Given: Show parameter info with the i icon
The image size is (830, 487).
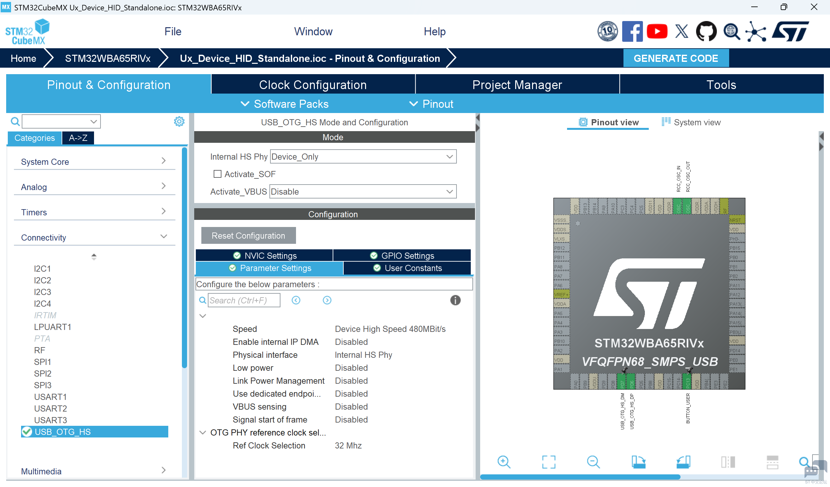Looking at the screenshot, I should pyautogui.click(x=455, y=300).
